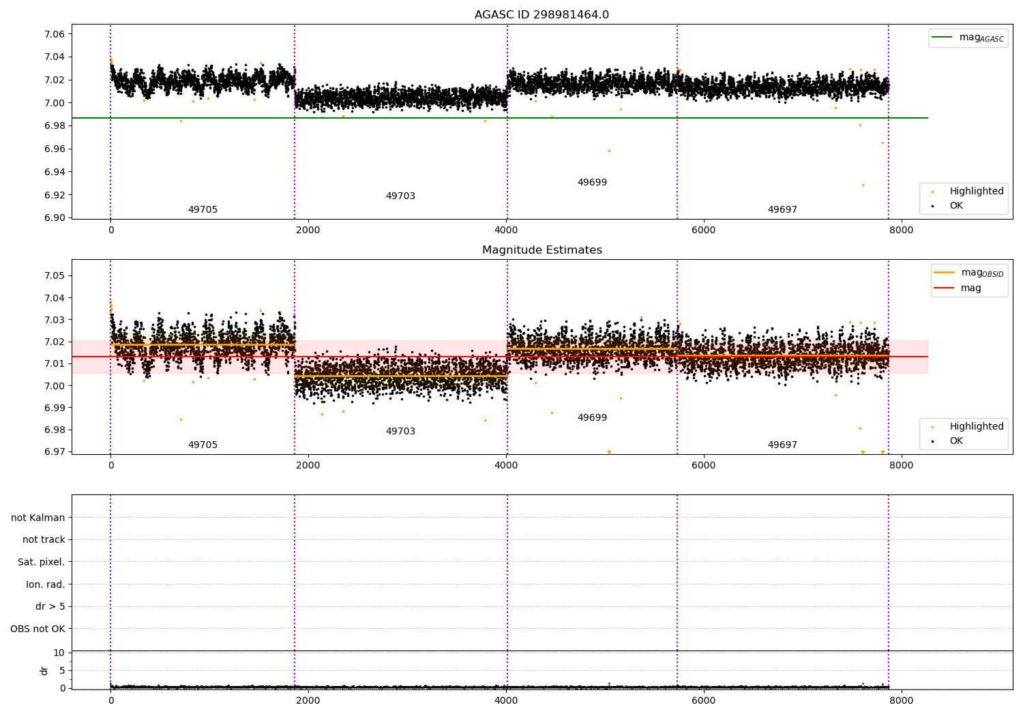The width and height of the screenshot is (1023, 716).
Task: Click the 'Ion. rad.' row label
Action: tap(46, 585)
